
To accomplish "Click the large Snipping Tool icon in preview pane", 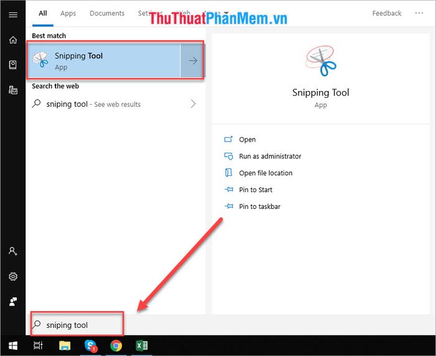I will point(321,60).
